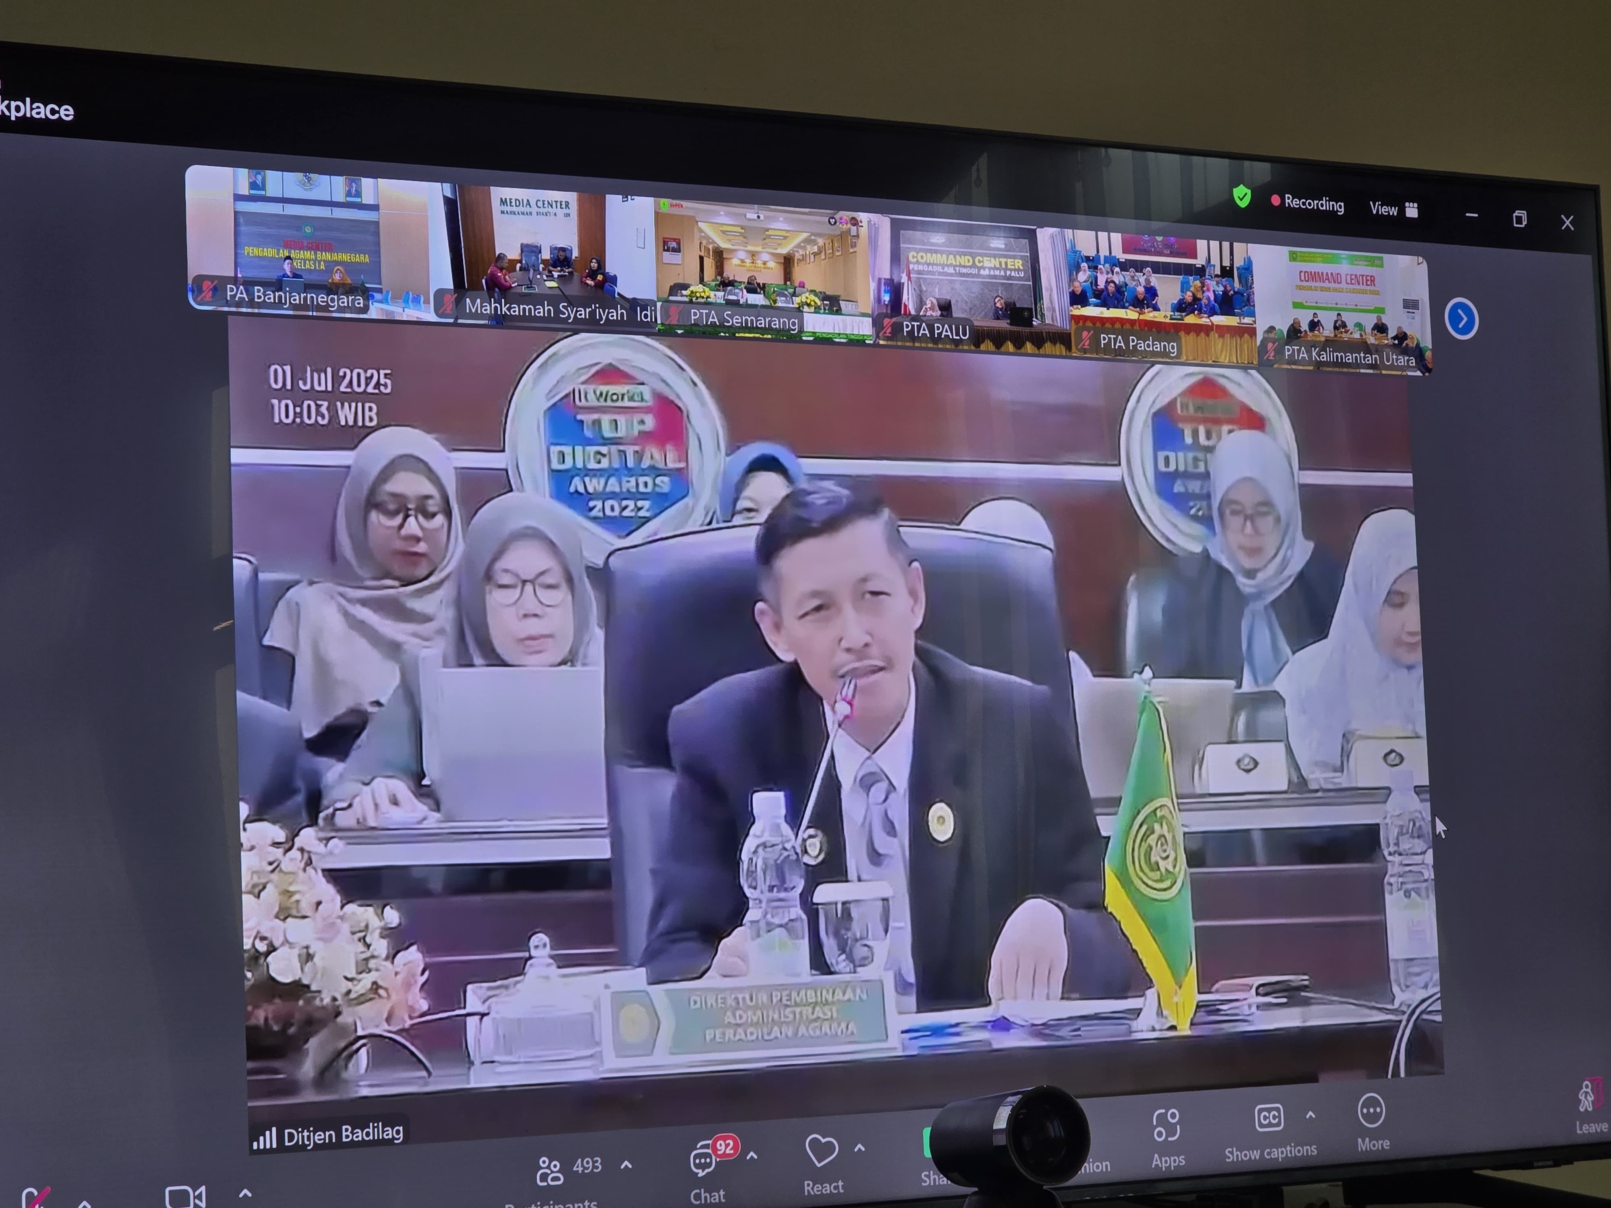Image resolution: width=1611 pixels, height=1208 pixels.
Task: Click the Ditjen Badilag name label
Action: click(x=343, y=1134)
